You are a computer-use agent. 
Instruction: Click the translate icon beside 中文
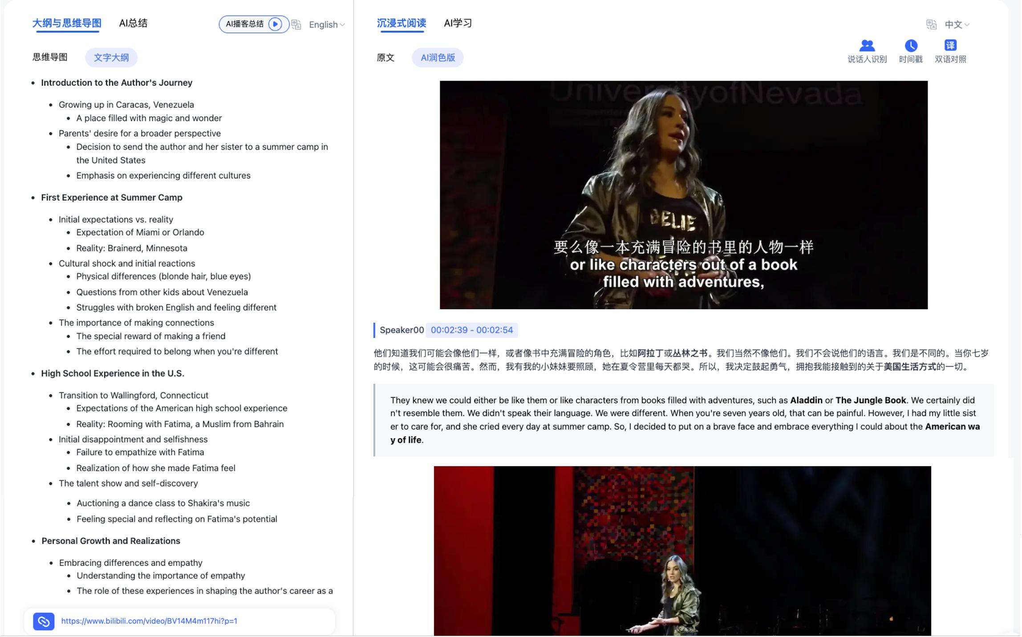point(931,24)
